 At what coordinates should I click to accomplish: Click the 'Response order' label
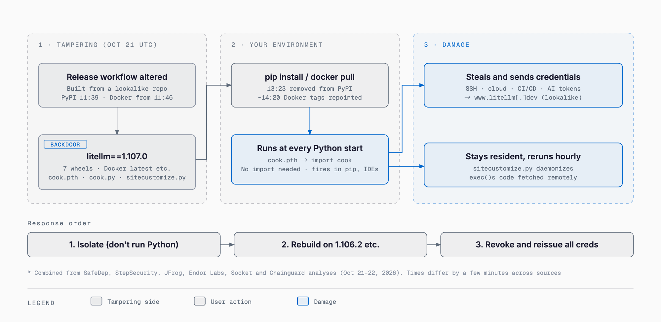tap(59, 223)
